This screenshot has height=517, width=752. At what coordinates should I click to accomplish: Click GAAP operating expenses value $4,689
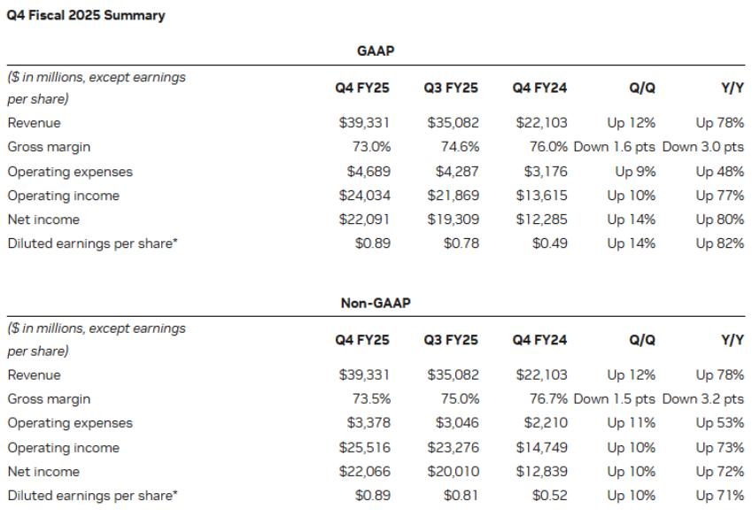[364, 172]
